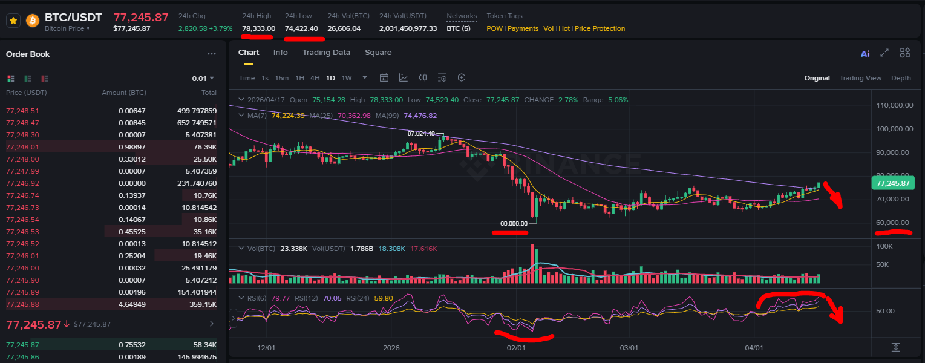Image resolution: width=925 pixels, height=363 pixels.
Task: Click the Amount (BTC) column header
Action: click(124, 93)
